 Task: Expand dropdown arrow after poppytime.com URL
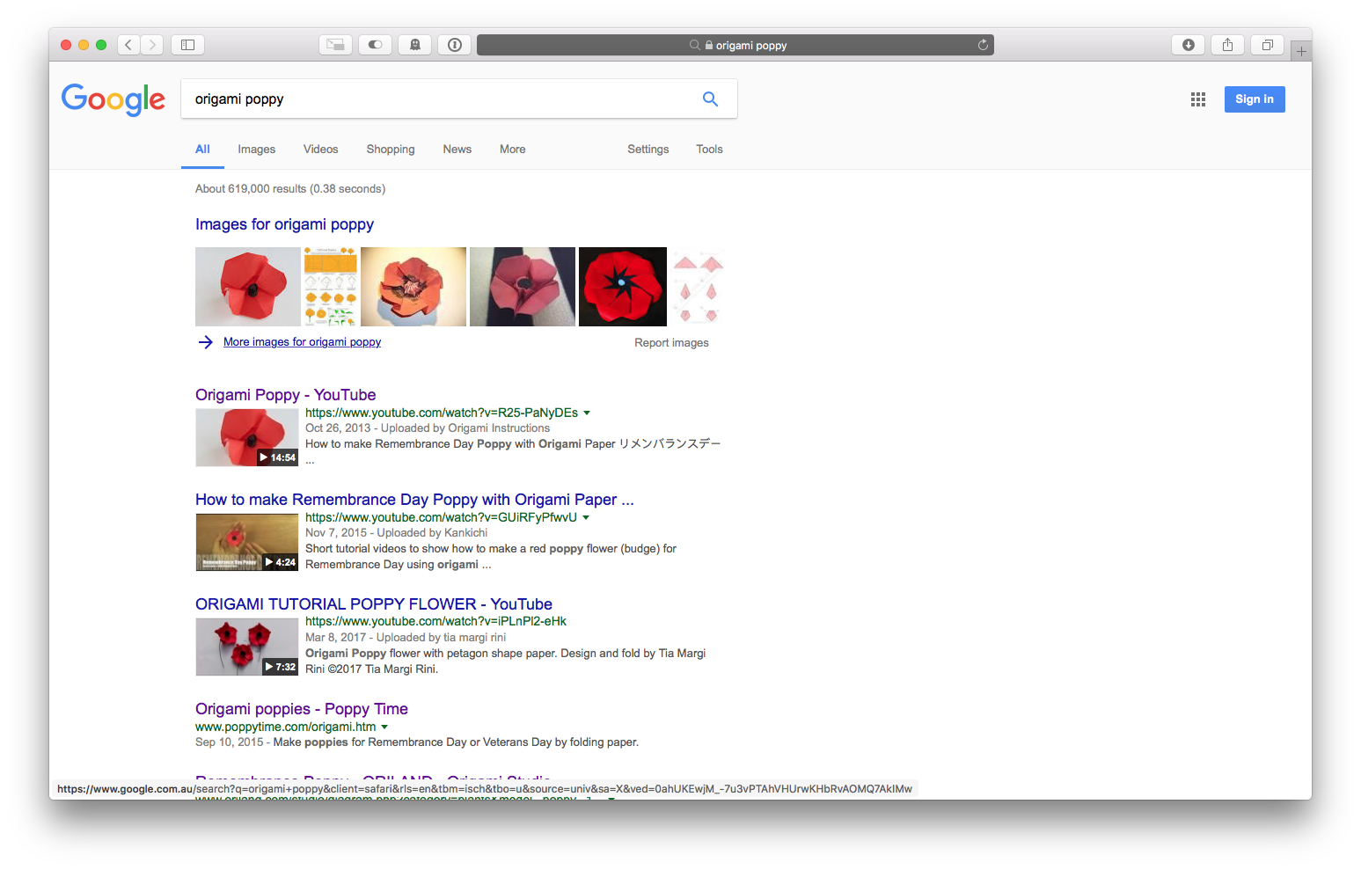(384, 727)
